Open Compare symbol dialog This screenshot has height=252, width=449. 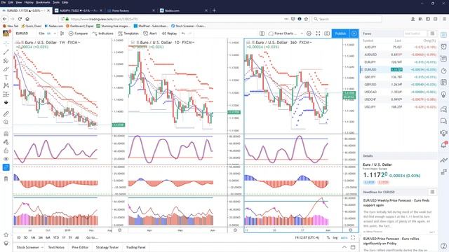pos(78,34)
